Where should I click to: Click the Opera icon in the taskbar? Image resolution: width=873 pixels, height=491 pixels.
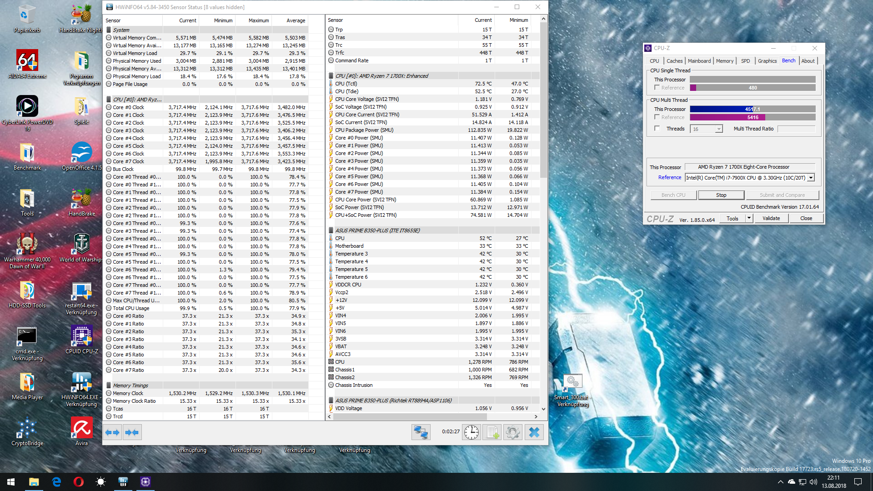78,482
